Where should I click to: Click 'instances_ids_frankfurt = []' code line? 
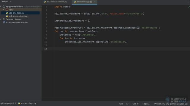click(x=72, y=21)
